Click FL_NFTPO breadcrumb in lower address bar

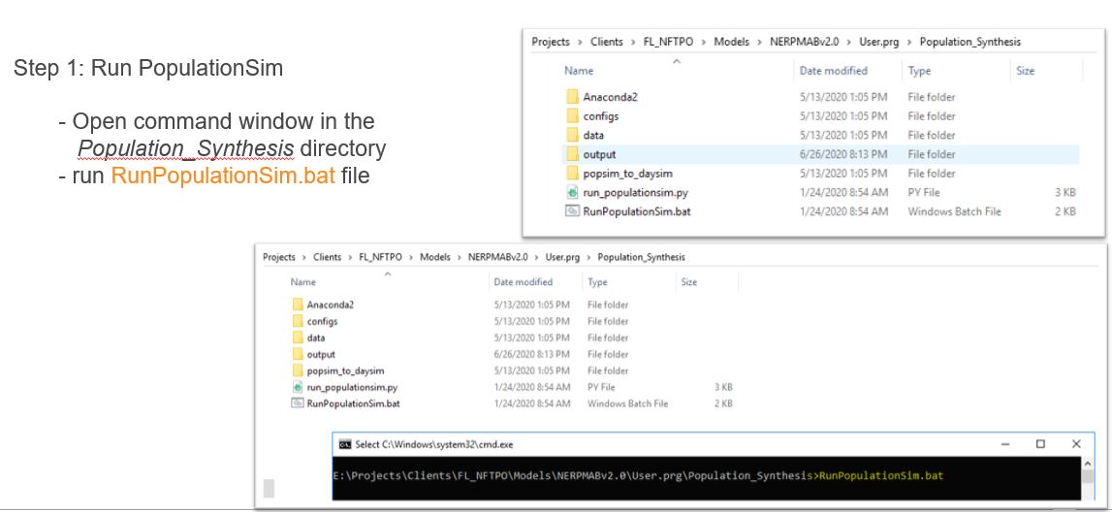[x=379, y=257]
